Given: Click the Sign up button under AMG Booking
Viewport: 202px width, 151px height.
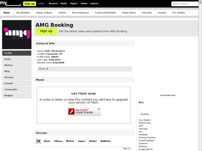Looking at the screenshot, I should 46,31.
